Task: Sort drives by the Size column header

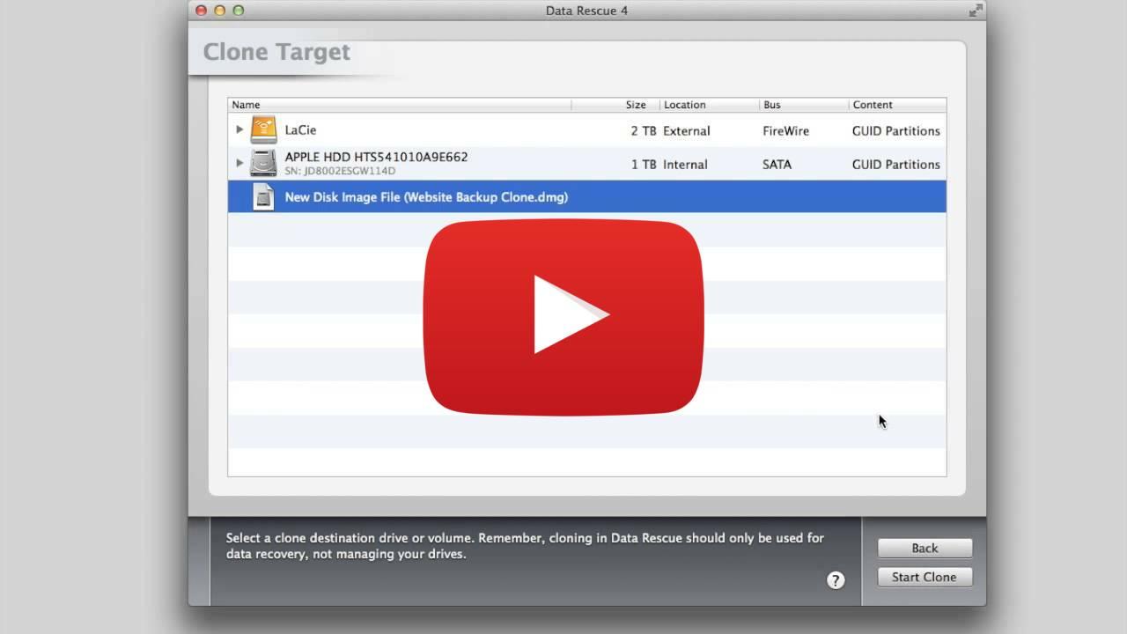Action: point(636,104)
